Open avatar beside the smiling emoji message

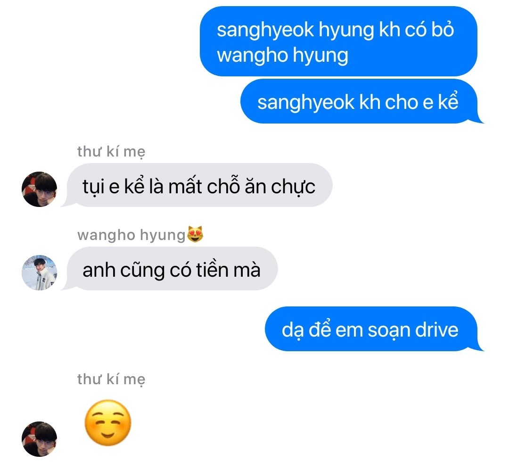pyautogui.click(x=39, y=439)
